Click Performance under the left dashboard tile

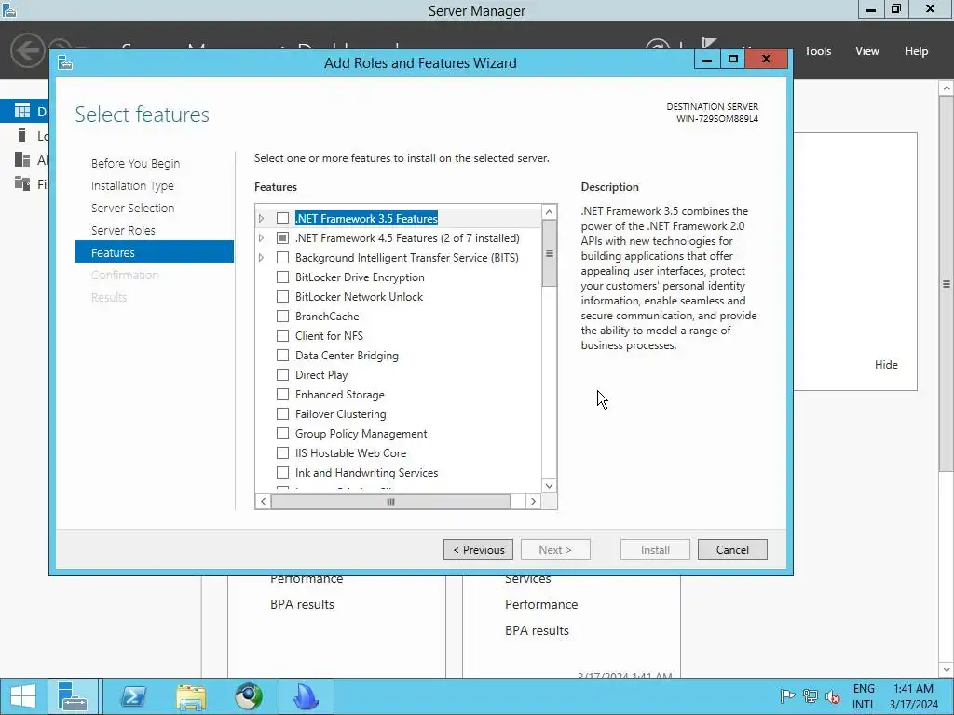coord(306,579)
